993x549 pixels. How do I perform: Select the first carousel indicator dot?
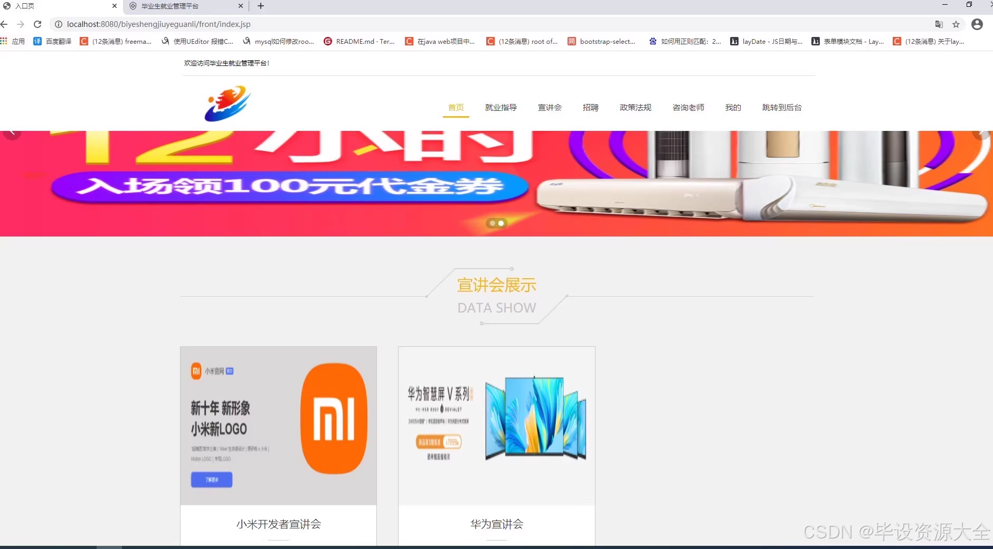[x=493, y=223]
